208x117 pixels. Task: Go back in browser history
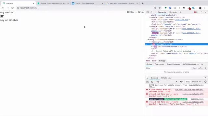pyautogui.click(x=3, y=8)
